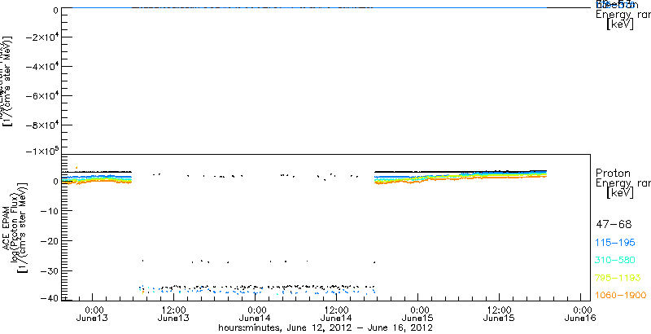
Task: Click the 47-68 keV legend entry
Action: 614,225
